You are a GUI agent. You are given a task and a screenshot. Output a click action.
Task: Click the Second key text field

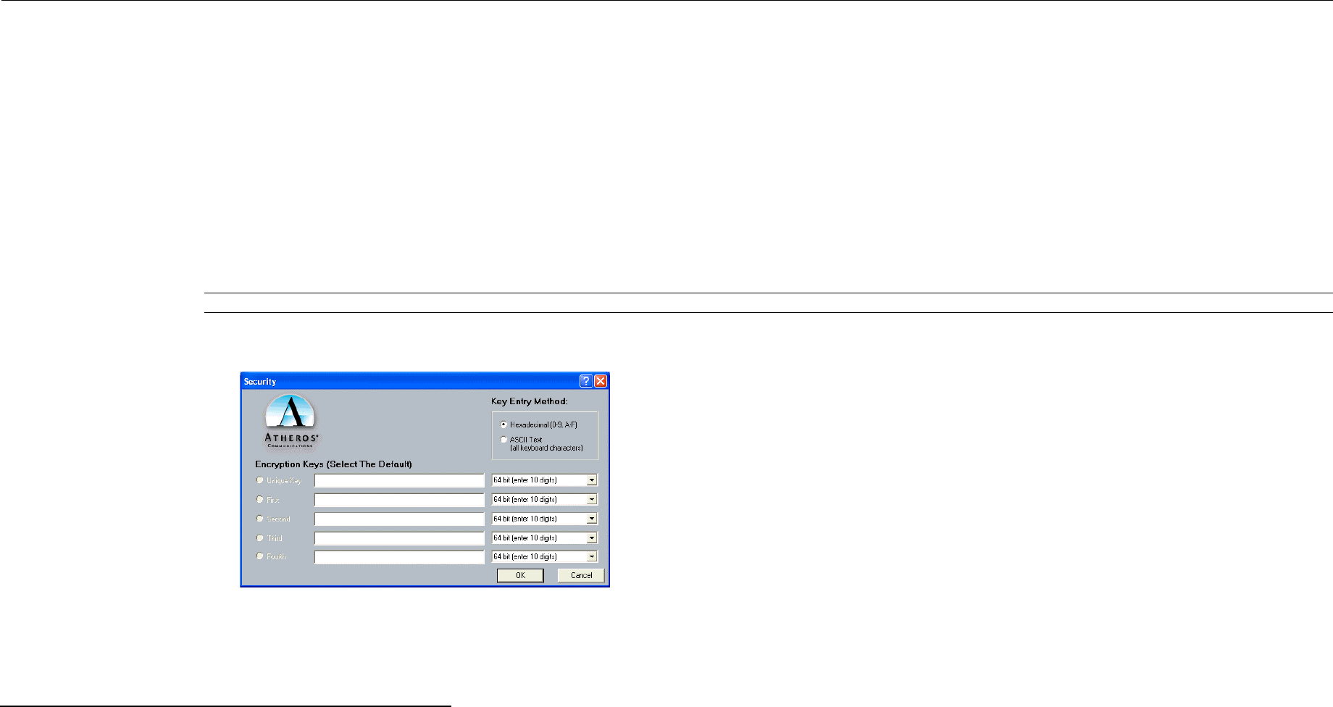point(399,519)
